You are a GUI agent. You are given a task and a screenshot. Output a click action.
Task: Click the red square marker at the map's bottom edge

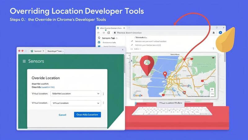coord(163,95)
